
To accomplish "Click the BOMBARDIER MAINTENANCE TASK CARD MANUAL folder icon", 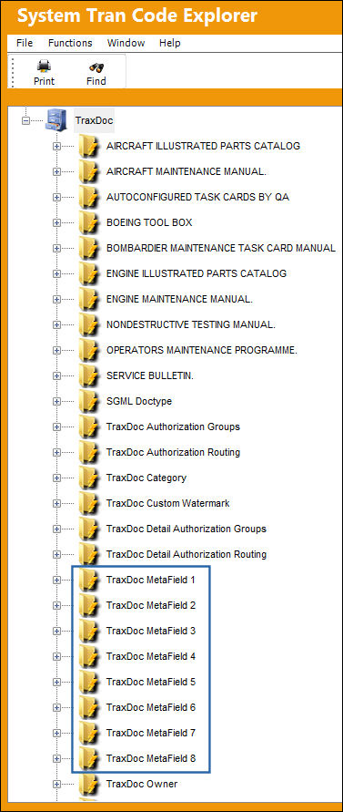I will (89, 248).
